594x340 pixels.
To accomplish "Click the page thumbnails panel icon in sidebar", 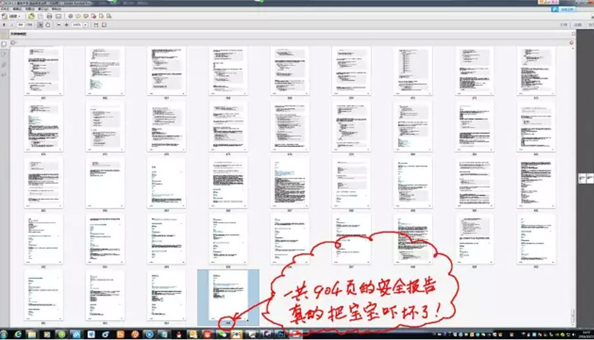I will click(x=4, y=43).
